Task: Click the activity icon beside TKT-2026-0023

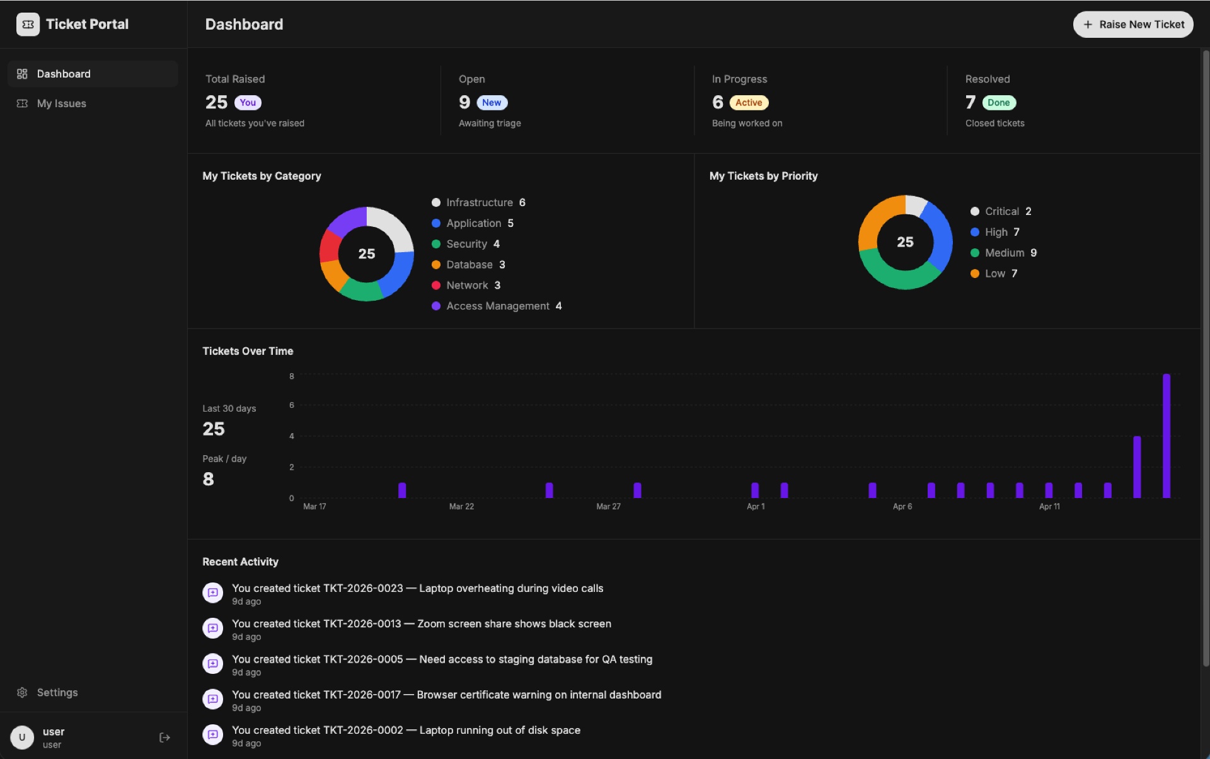Action: click(x=213, y=592)
